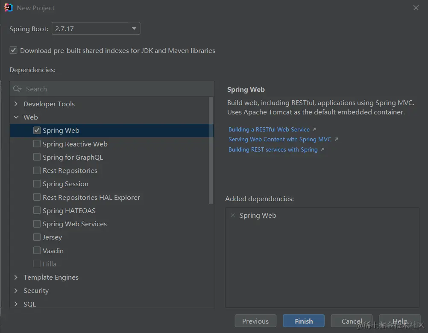
Task: Click the dependency list scrollbar
Action: pyautogui.click(x=211, y=151)
